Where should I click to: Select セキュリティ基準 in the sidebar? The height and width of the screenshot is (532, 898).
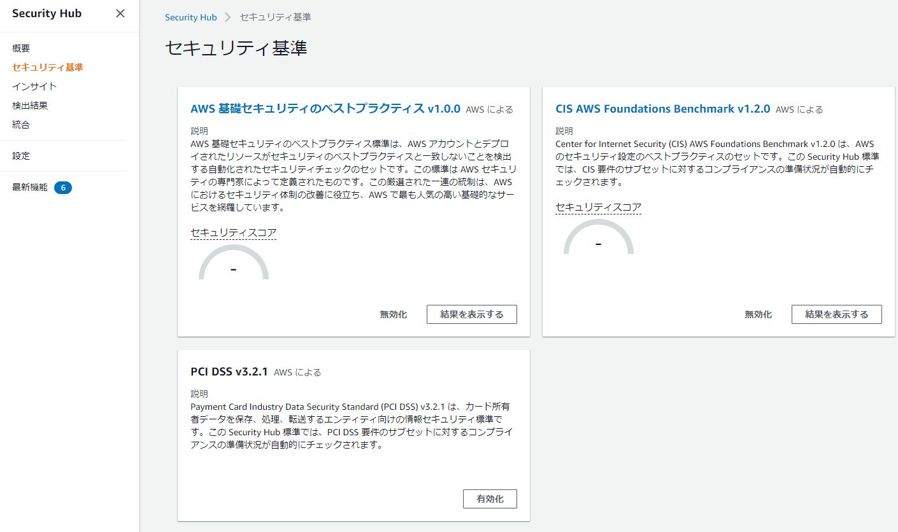click(48, 67)
